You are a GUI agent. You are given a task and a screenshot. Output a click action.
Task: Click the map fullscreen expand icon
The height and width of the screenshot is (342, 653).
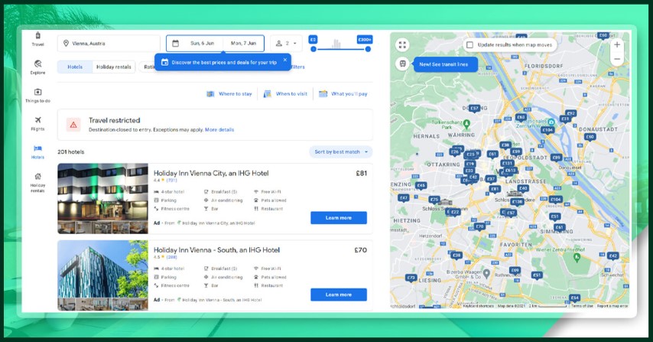coord(402,44)
